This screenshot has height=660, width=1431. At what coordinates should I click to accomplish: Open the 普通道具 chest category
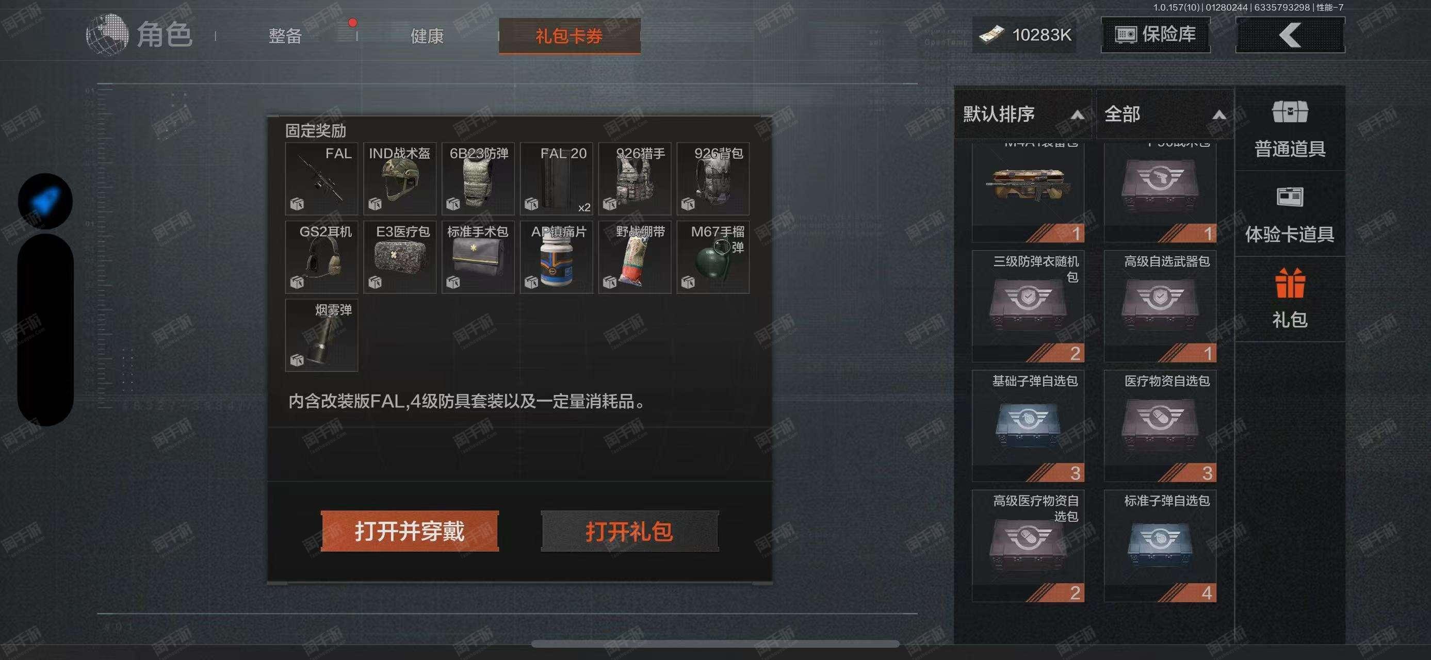point(1289,129)
